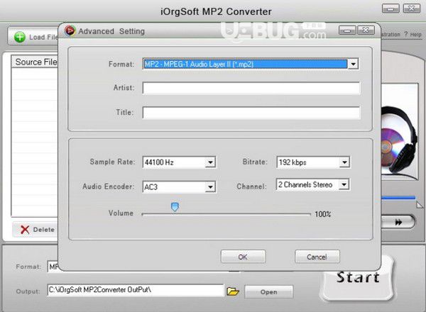Expand the Channel 2 Channels Stereo dropdown
Viewport: 426px width, 312px height.
(344, 184)
